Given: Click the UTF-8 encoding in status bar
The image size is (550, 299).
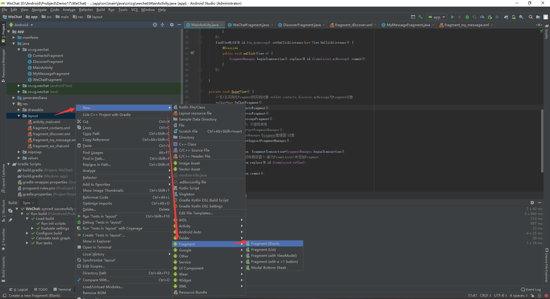Looking at the screenshot, I should (x=500, y=296).
